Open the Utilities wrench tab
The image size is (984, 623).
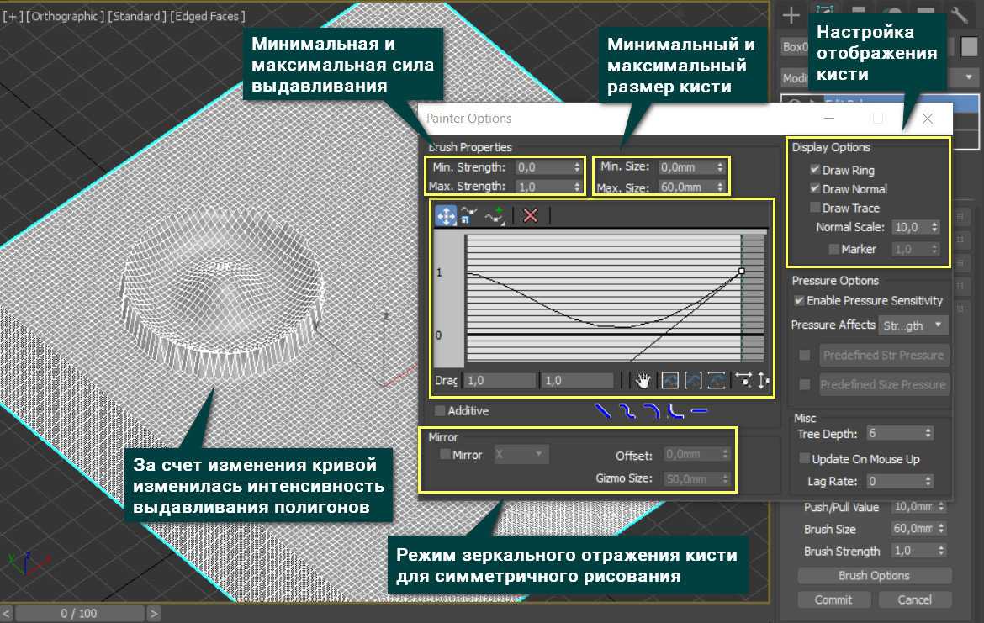[x=960, y=15]
